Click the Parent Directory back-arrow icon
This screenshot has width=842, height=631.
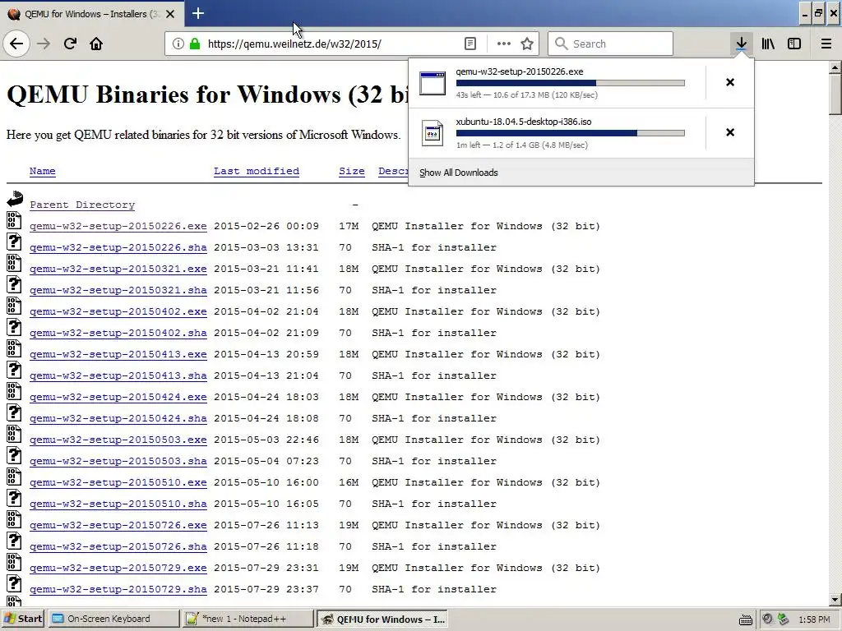(15, 199)
